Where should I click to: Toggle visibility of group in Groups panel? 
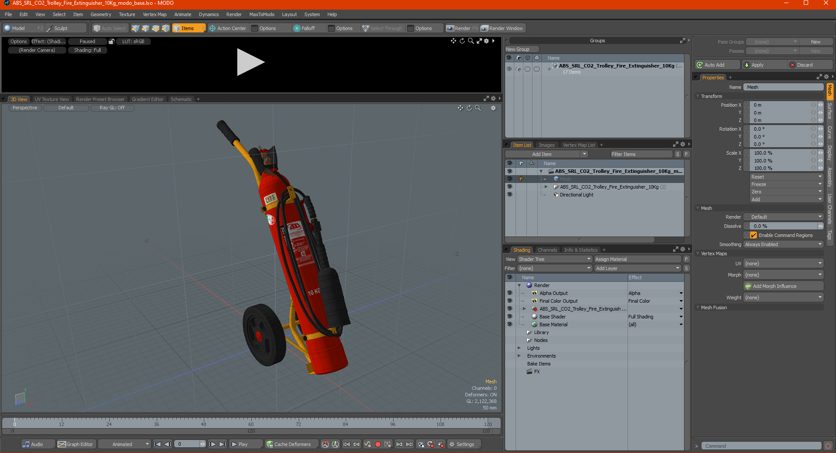tap(509, 69)
